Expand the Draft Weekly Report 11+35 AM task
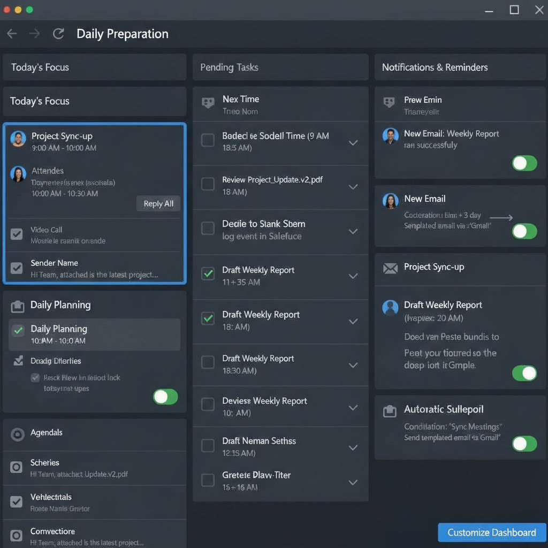 (x=353, y=276)
